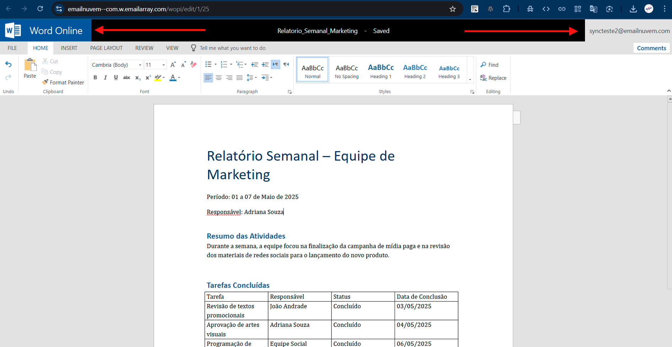
Task: Toggle italic formatting
Action: pyautogui.click(x=105, y=78)
